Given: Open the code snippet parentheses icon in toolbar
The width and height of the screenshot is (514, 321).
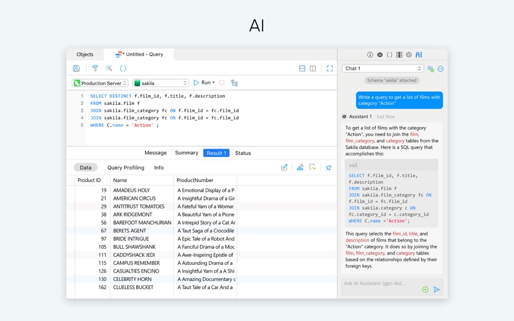Looking at the screenshot, I should click(x=123, y=68).
